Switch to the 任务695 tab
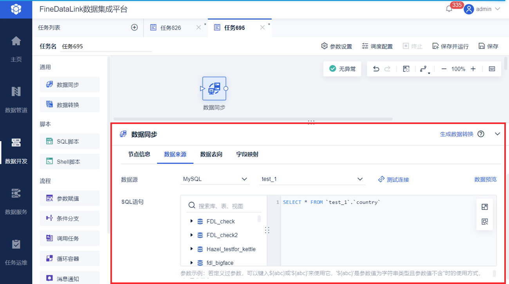Image resolution: width=509 pixels, height=284 pixels. pos(235,28)
